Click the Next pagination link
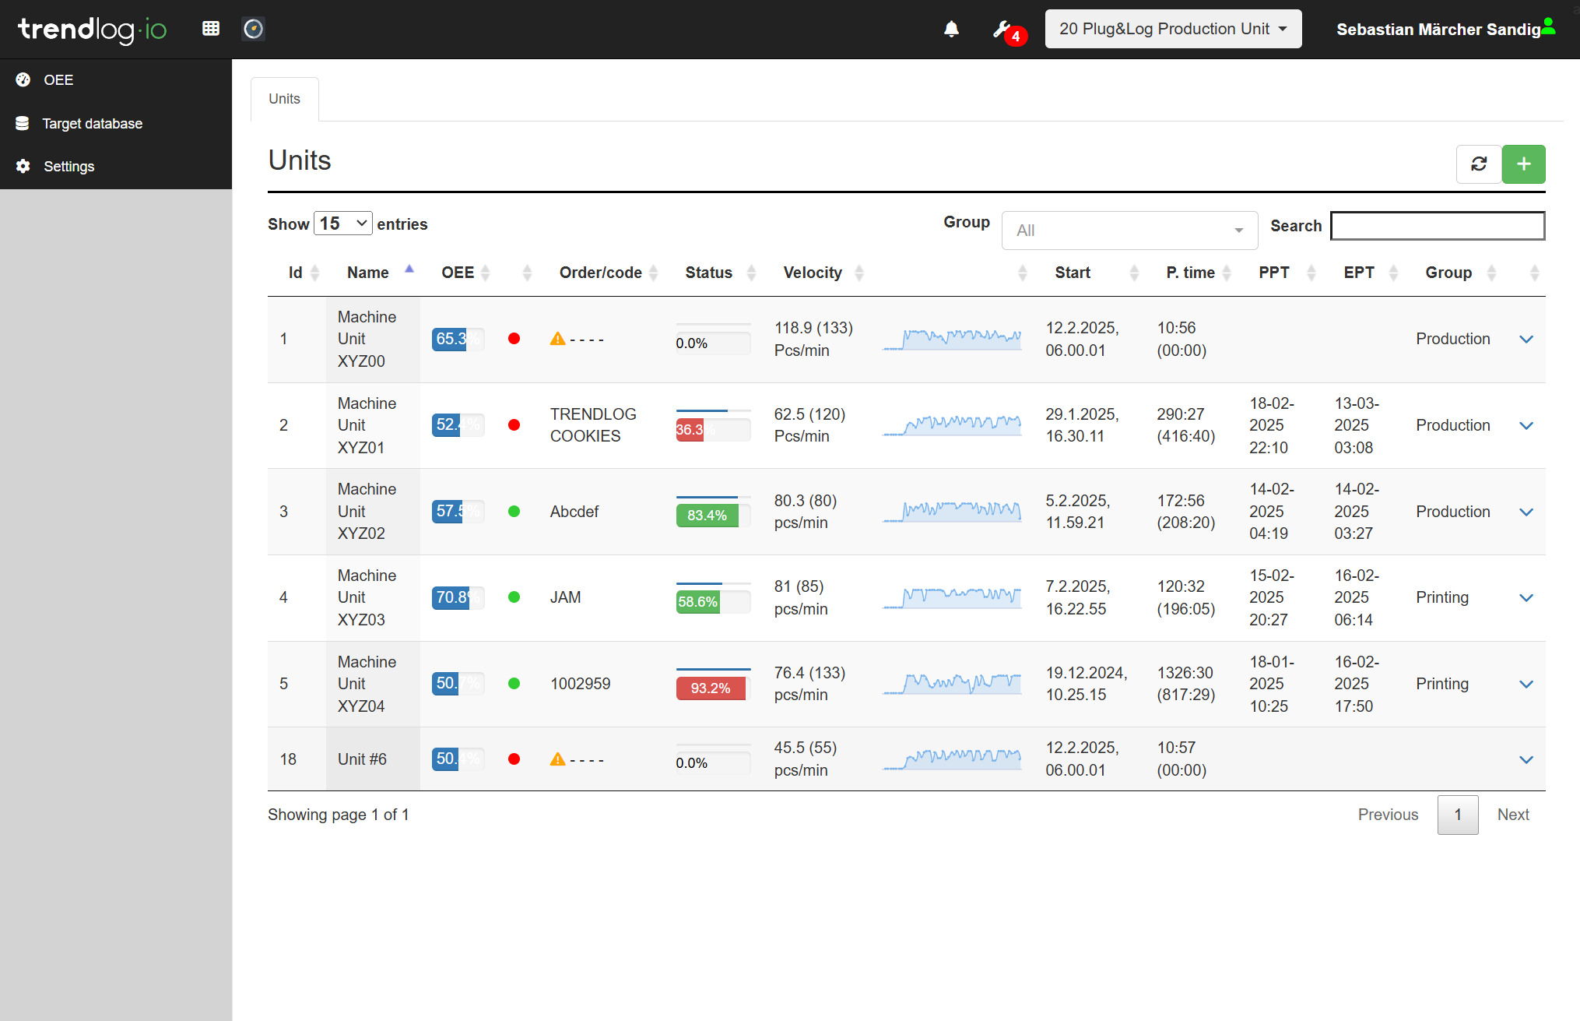Viewport: 1580px width, 1021px height. 1512,815
